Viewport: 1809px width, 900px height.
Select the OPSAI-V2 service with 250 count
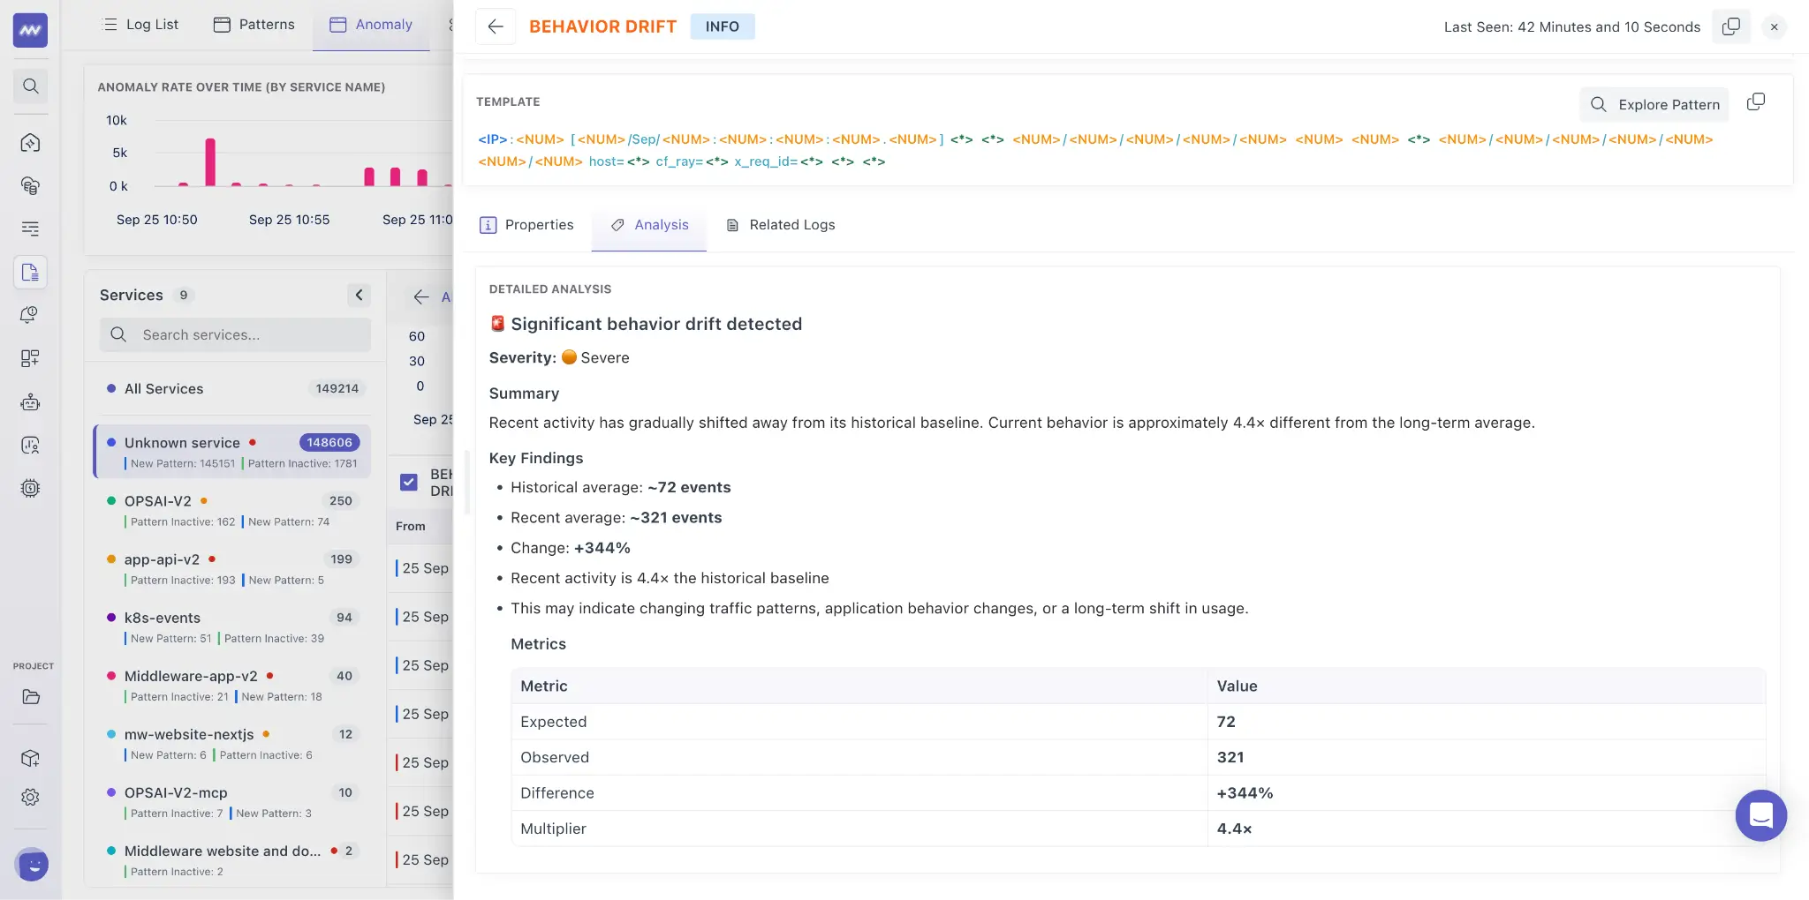pos(232,510)
